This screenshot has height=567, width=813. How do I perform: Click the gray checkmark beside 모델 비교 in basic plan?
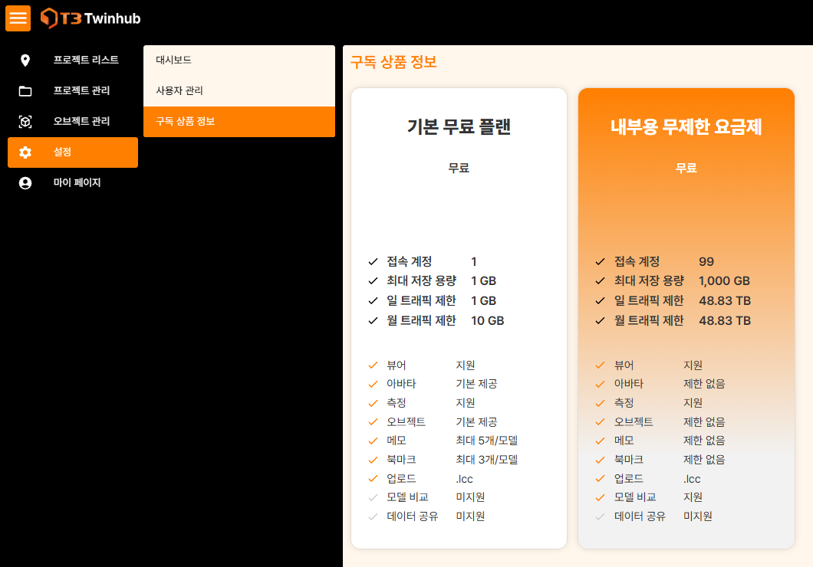tap(373, 497)
